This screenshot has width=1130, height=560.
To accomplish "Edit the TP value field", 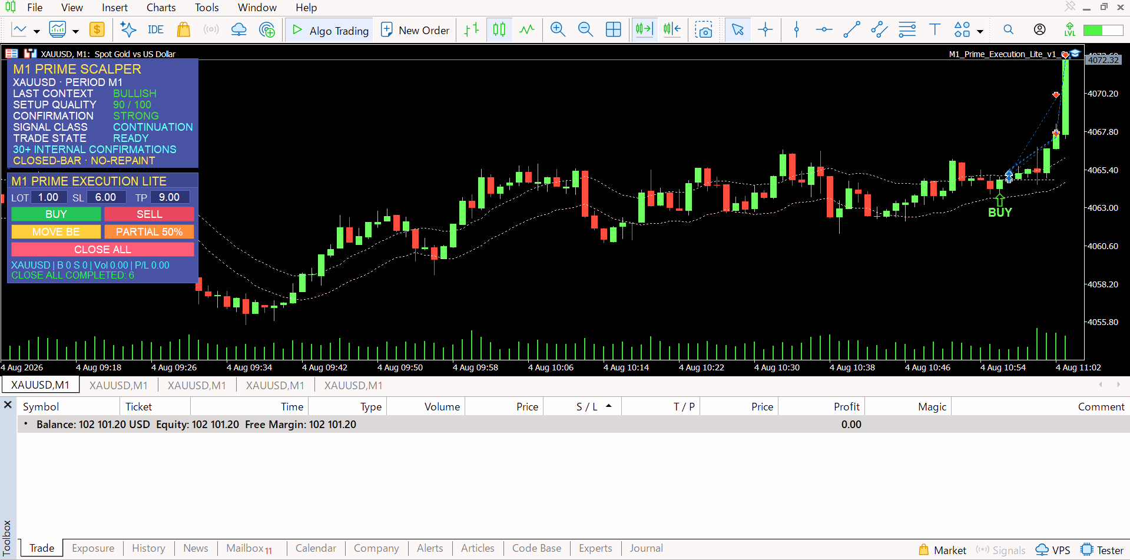I will [170, 197].
